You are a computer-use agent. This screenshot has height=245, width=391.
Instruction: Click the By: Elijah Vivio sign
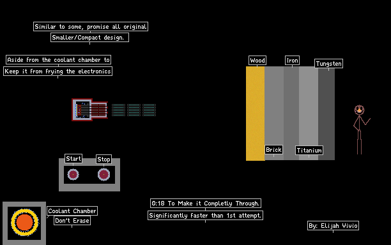[333, 226]
